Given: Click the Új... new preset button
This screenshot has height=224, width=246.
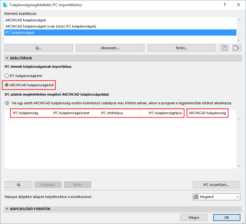Looking at the screenshot, I should [x=38, y=48].
